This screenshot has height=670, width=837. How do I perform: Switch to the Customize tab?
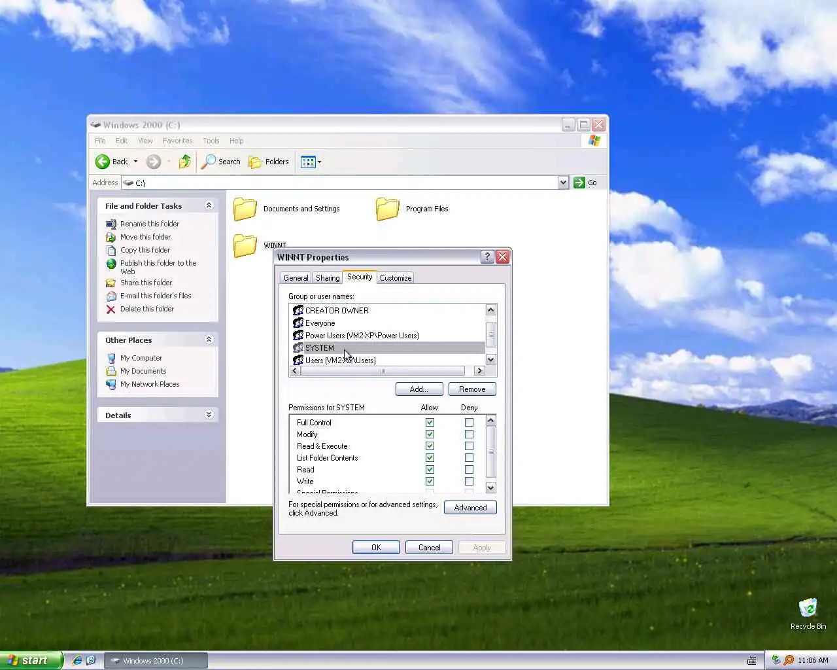pyautogui.click(x=396, y=278)
